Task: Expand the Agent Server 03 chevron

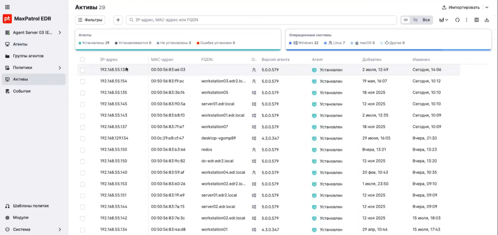Action: 60,33
